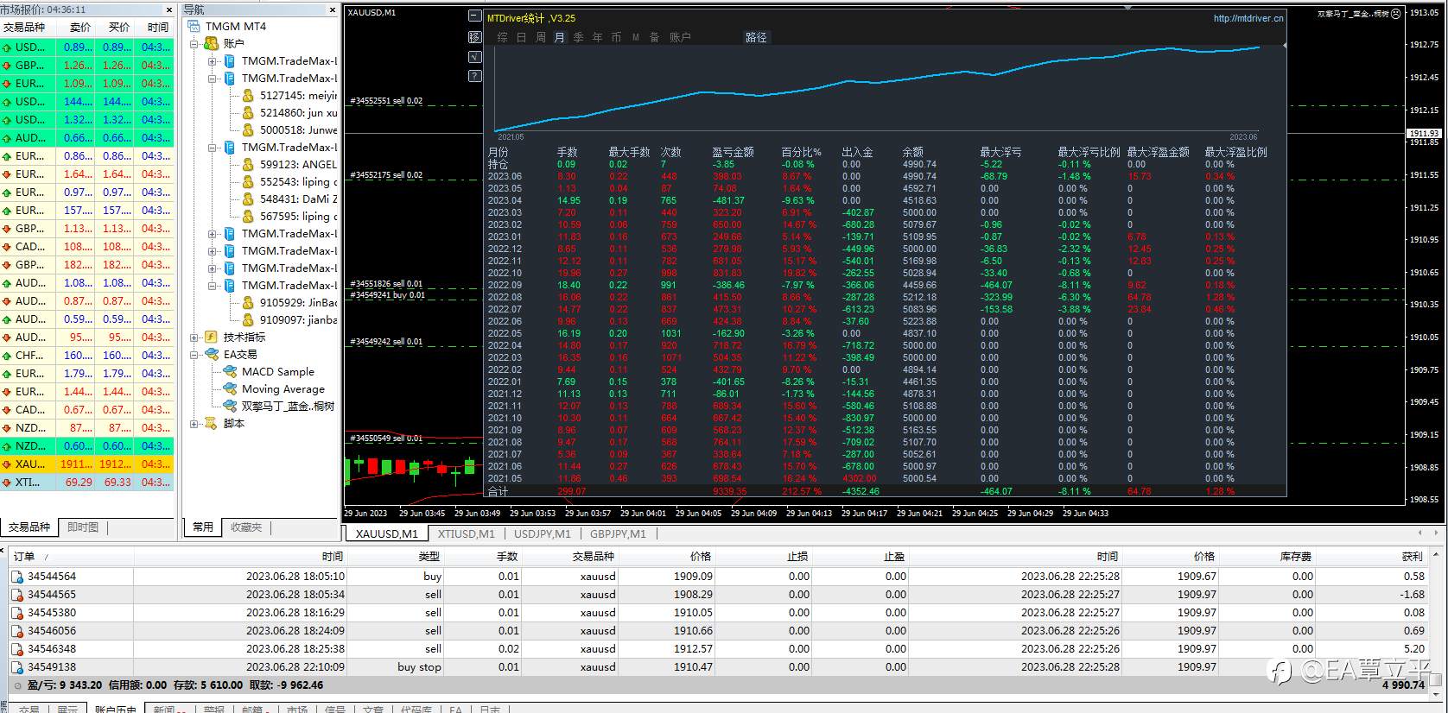Click the 移 move panel icon
The image size is (1448, 713).
click(474, 37)
